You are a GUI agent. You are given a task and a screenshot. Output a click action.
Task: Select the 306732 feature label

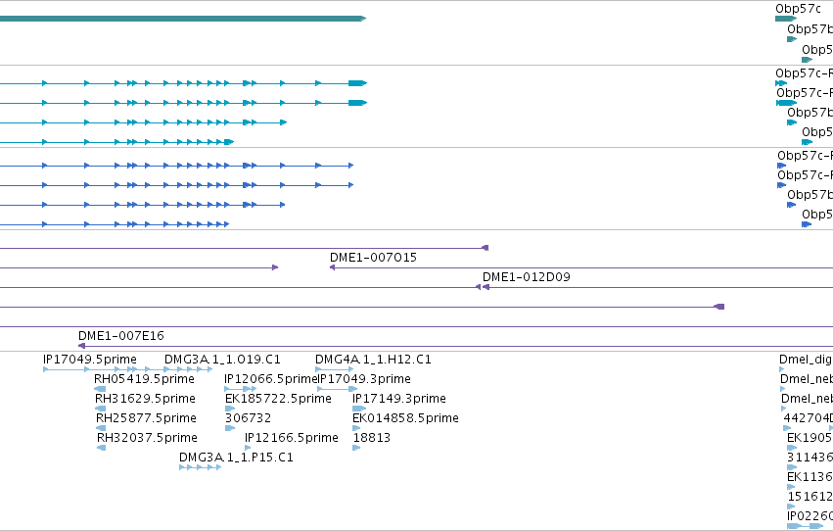coord(248,418)
